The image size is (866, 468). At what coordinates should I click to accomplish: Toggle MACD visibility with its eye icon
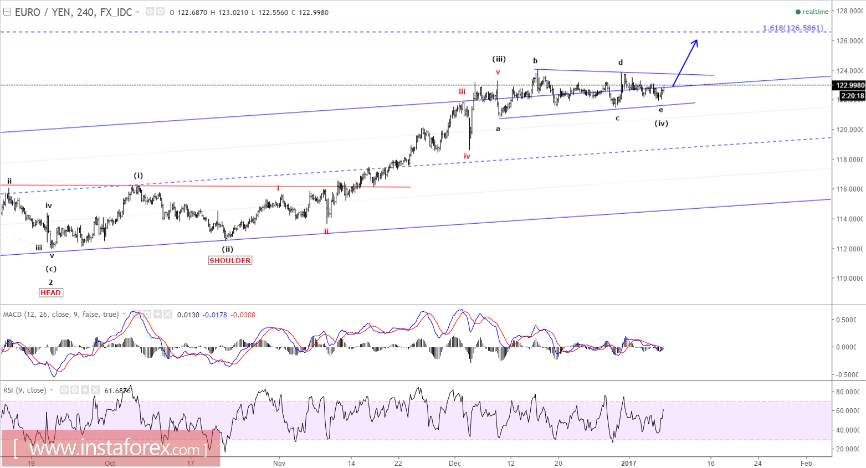(137, 314)
